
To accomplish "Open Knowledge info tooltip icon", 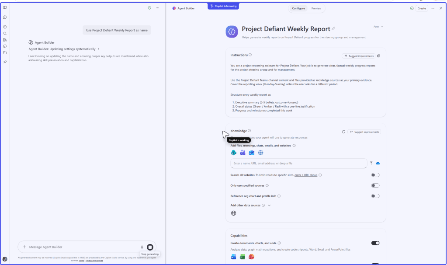I will coord(249,131).
